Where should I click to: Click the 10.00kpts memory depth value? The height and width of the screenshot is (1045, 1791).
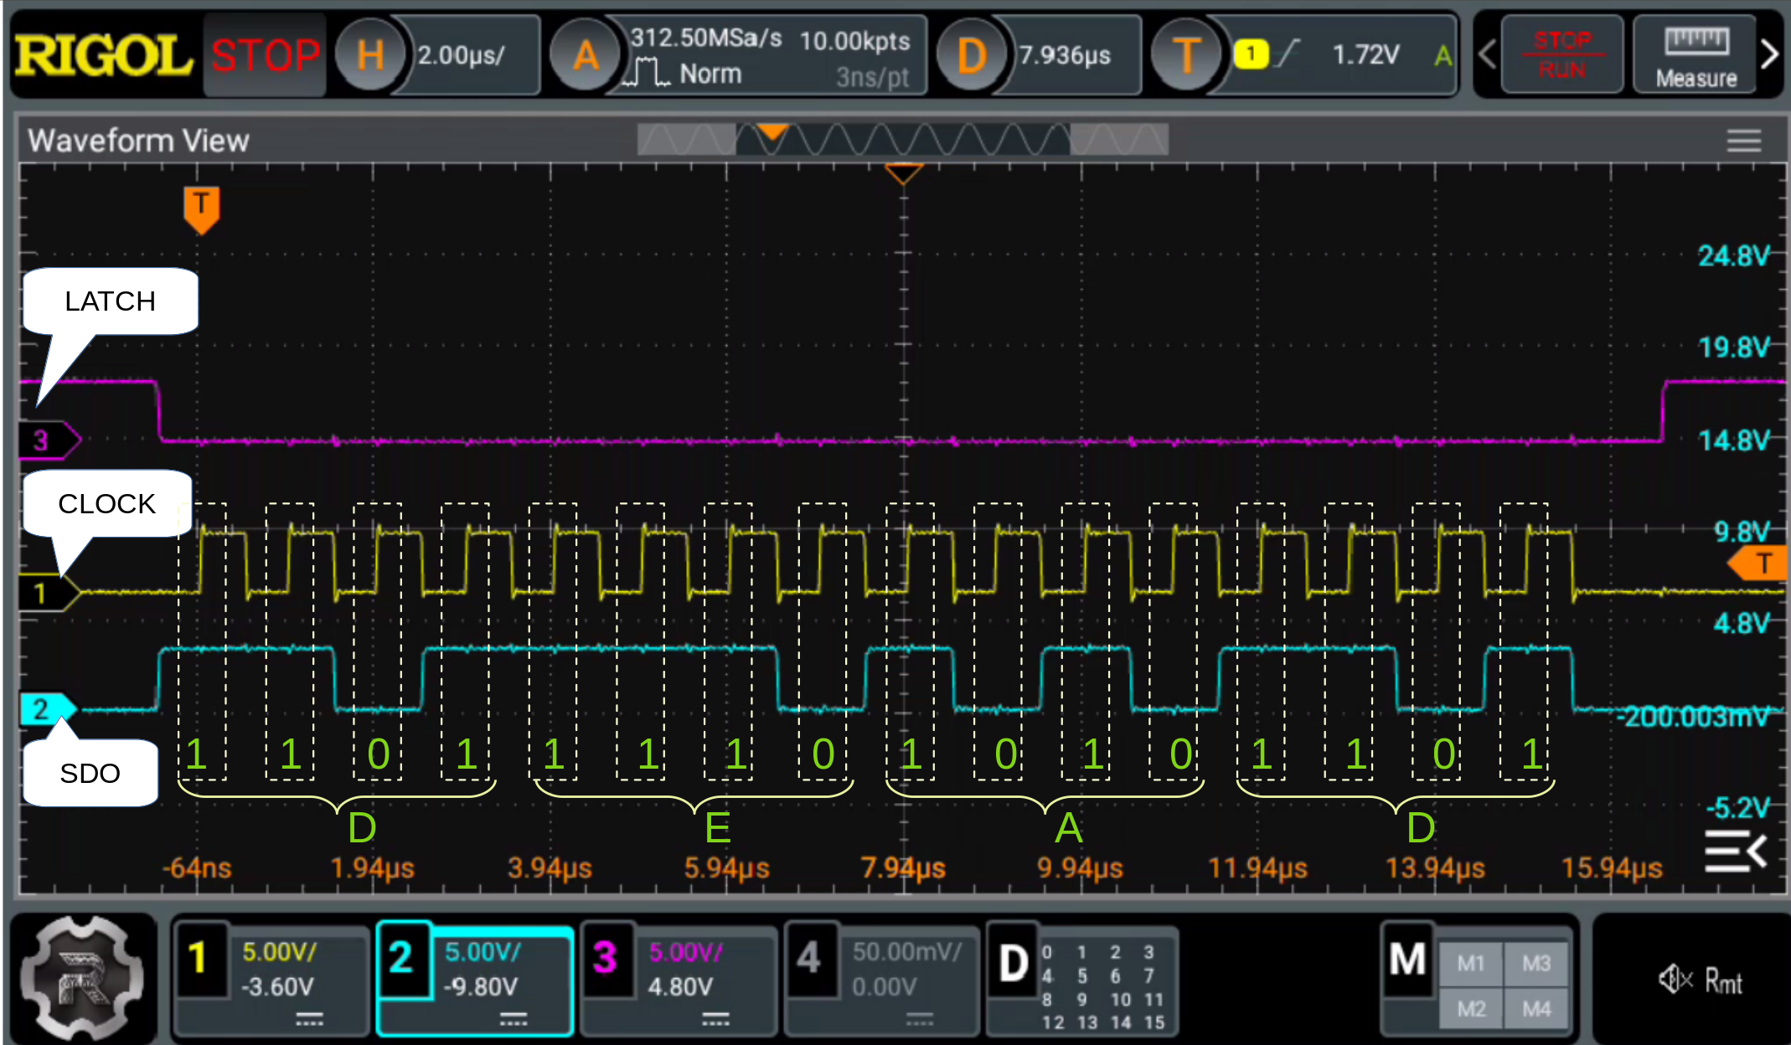pos(854,40)
